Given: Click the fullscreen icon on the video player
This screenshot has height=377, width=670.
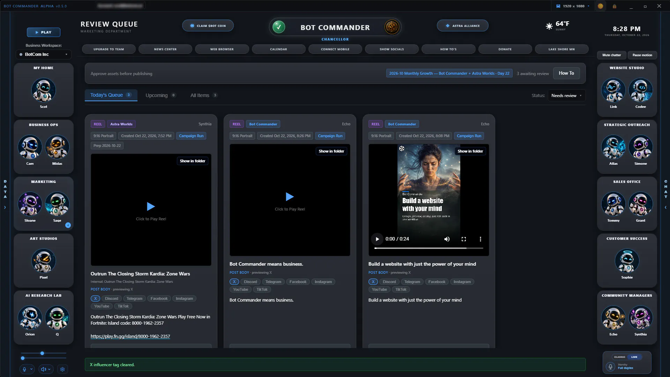Looking at the screenshot, I should [x=463, y=239].
